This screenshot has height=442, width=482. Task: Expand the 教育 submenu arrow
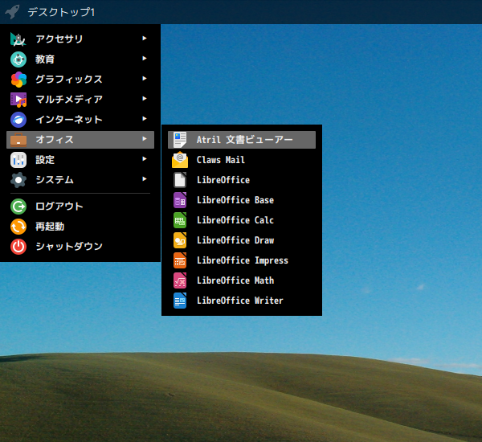pyautogui.click(x=145, y=58)
